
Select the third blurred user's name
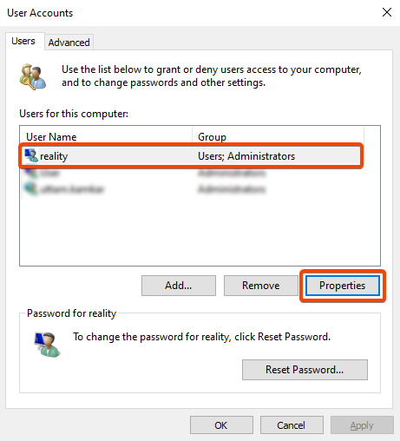point(72,189)
